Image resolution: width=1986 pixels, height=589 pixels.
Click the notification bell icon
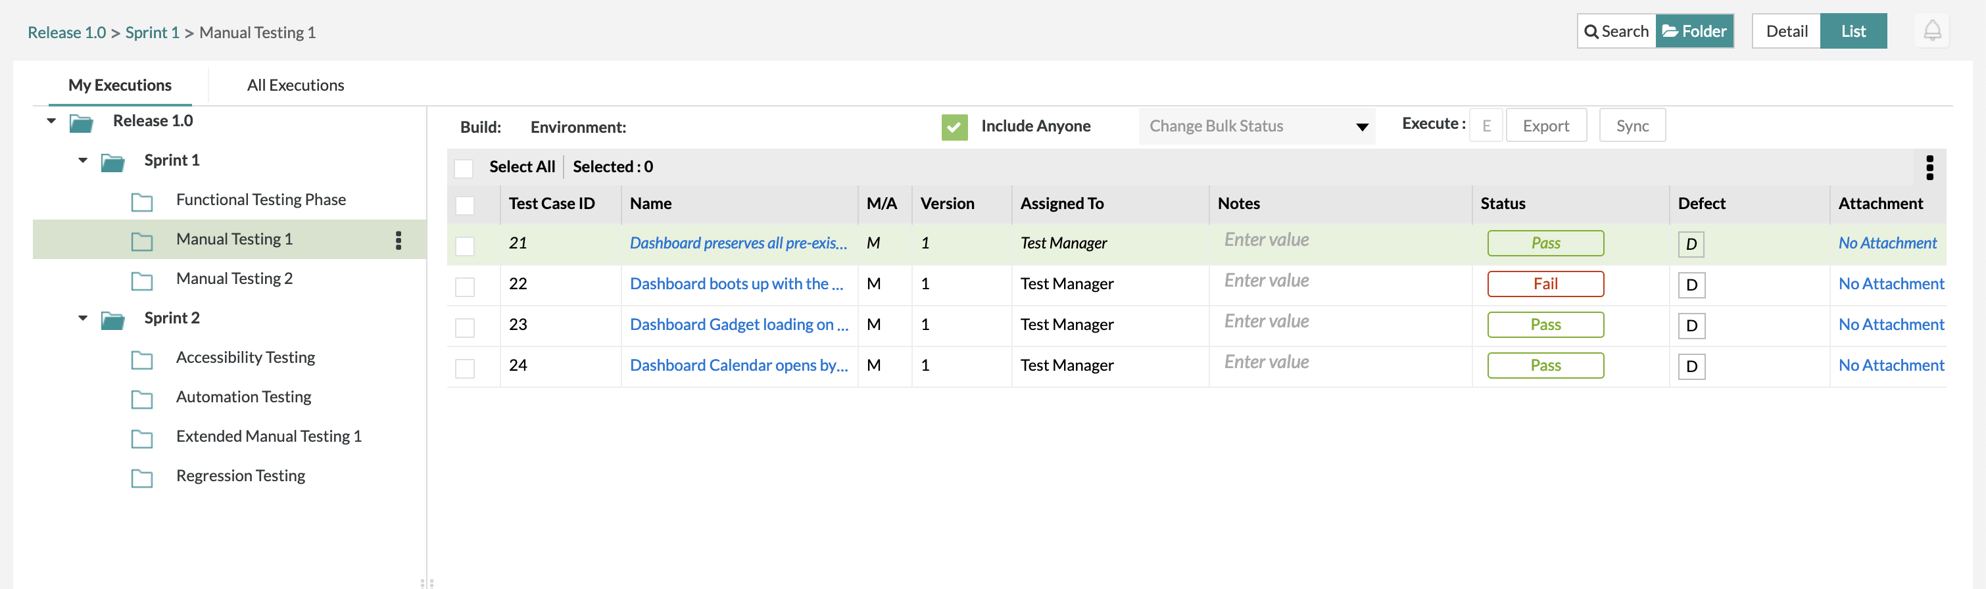tap(1931, 31)
